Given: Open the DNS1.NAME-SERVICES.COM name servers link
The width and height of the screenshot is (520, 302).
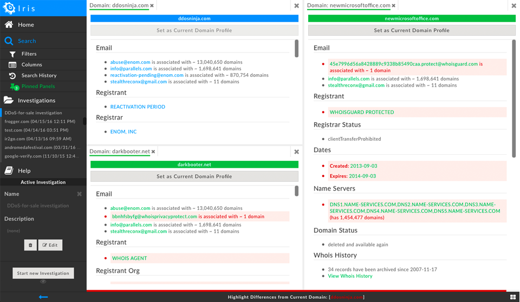Looking at the screenshot, I should [414, 208].
